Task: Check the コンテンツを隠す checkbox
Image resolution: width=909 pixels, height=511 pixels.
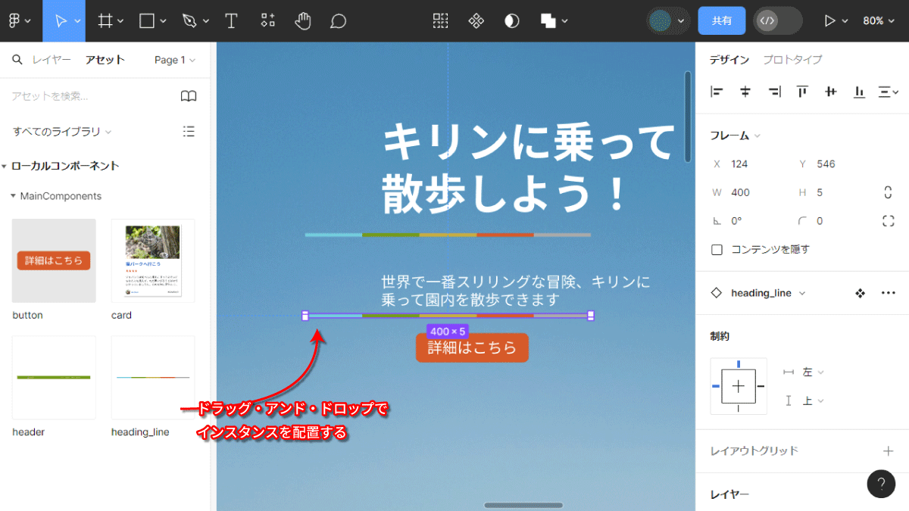Action: (717, 249)
